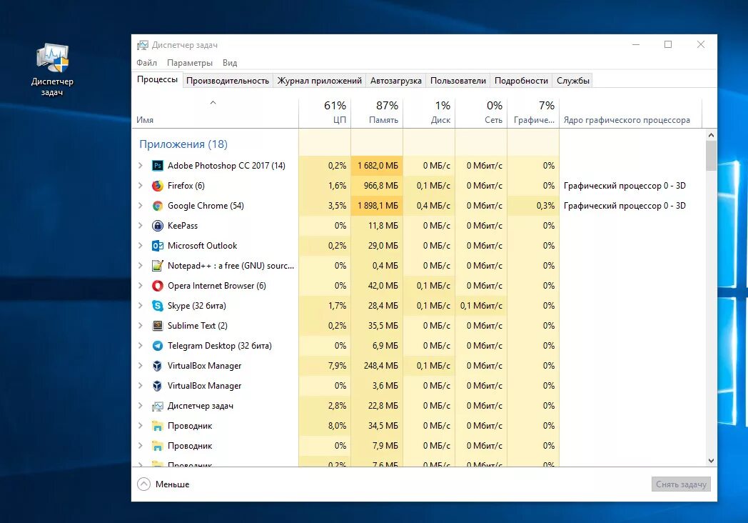Sort by the Диск column header
Image resolution: width=748 pixels, height=523 pixels.
click(429, 113)
